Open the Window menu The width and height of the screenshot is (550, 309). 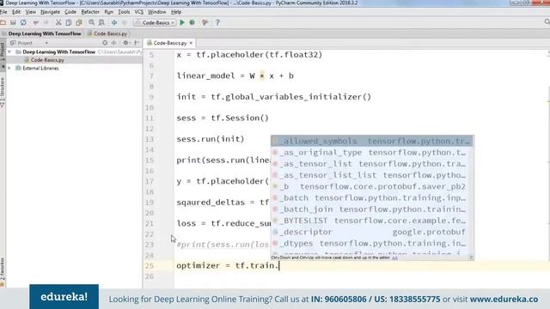(156, 12)
